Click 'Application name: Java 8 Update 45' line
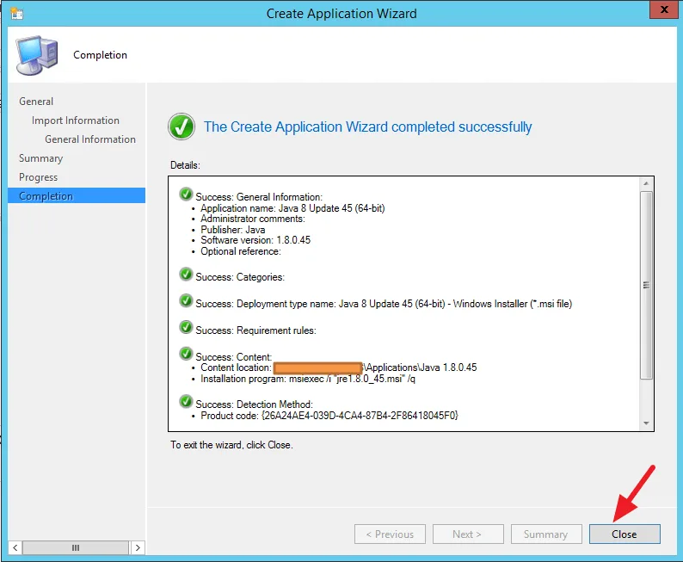 (x=292, y=208)
